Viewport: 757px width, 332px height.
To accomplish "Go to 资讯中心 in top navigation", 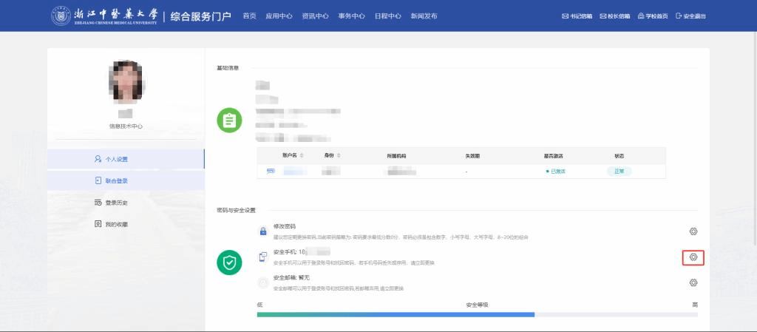I will coord(315,16).
